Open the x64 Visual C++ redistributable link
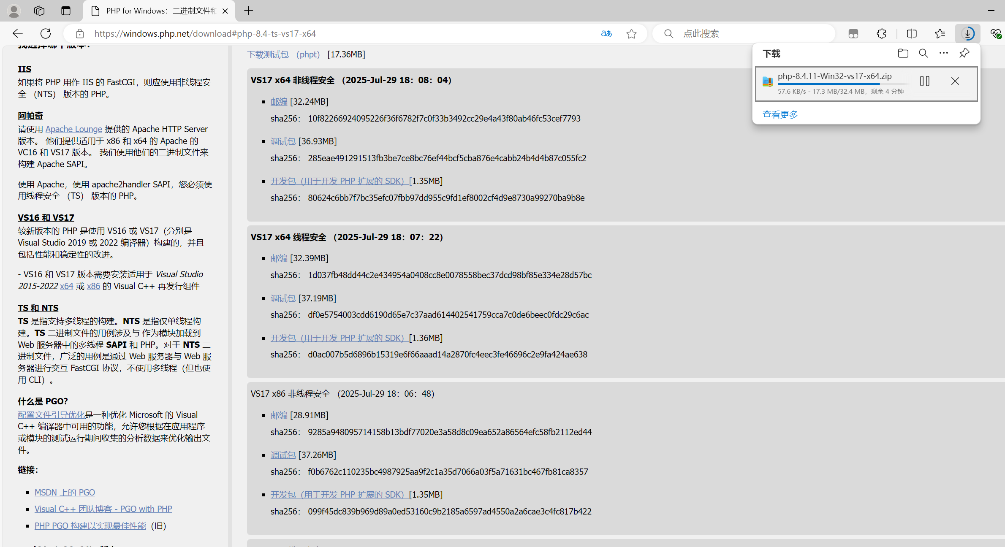 tap(66, 286)
